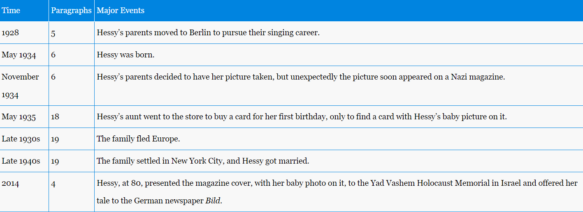Click paragraph number 5 cell
Image resolution: width=583 pixels, height=212 pixels.
pos(53,33)
